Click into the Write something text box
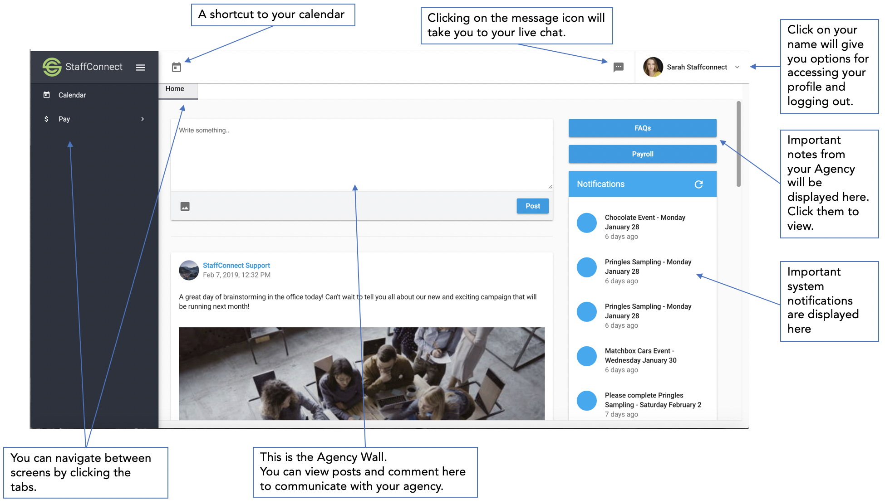Screen dimensions: 885x504 click(361, 154)
